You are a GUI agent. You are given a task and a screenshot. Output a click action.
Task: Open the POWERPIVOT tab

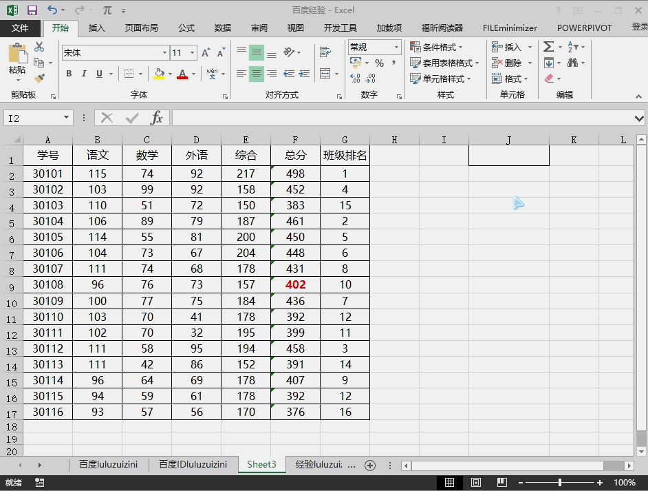(x=584, y=28)
